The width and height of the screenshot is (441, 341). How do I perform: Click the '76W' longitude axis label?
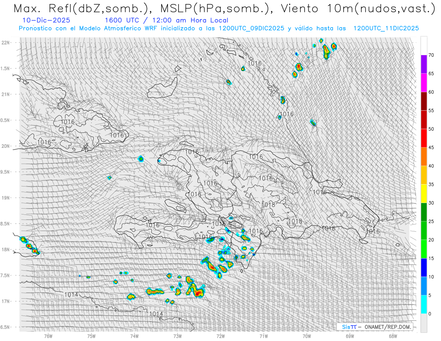pos(48,335)
